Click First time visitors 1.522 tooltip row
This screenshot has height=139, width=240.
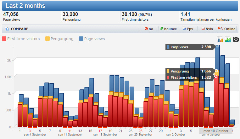coord(190,78)
